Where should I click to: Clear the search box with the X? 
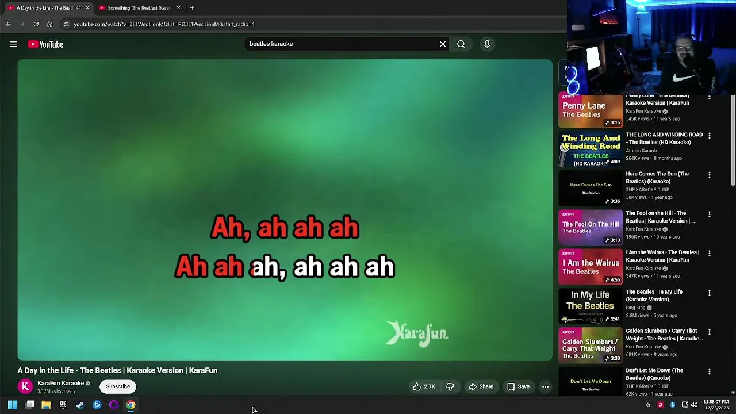[443, 44]
